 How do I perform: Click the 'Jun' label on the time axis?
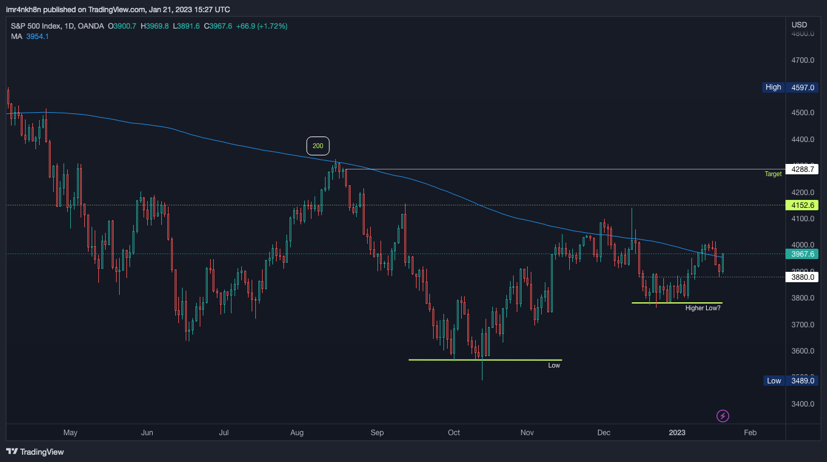coord(147,433)
